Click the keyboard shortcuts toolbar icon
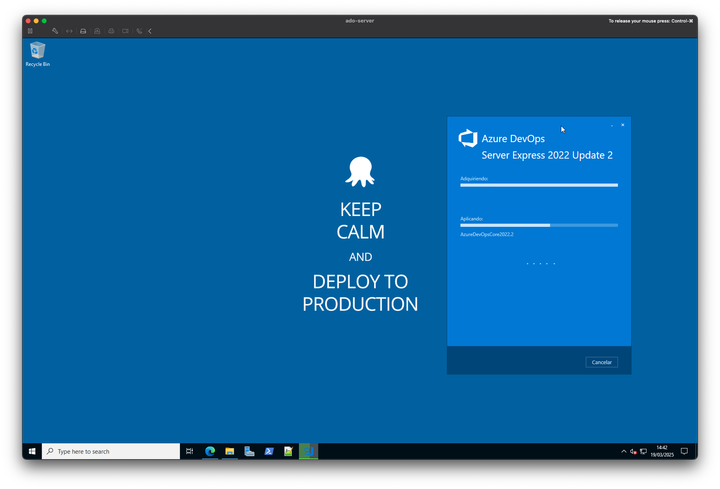 pos(69,31)
